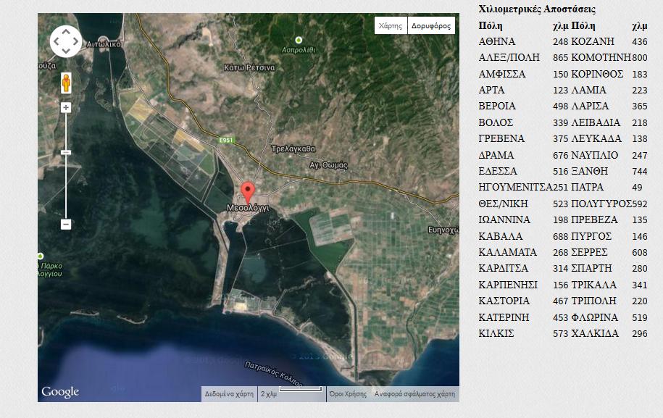This screenshot has width=663, height=418.
Task: Open Όροι Χρήσης terms link
Action: [348, 394]
